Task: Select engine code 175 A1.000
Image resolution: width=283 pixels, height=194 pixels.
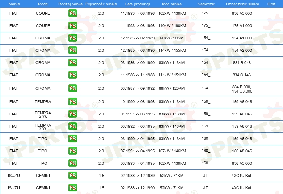Action: point(242,26)
